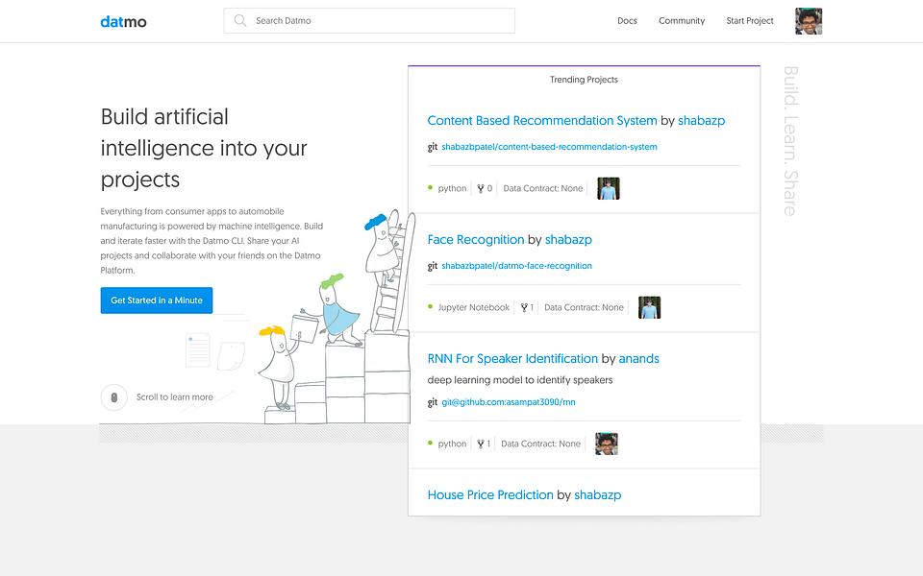Click author avatar in Face Recognition card
Viewport: 923px width, 576px height.
tap(650, 308)
